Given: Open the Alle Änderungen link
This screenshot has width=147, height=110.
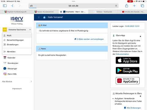Looking at the screenshot, I should (133, 108).
